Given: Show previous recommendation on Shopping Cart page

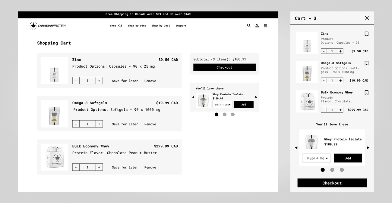Looking at the screenshot, I should pyautogui.click(x=193, y=97).
